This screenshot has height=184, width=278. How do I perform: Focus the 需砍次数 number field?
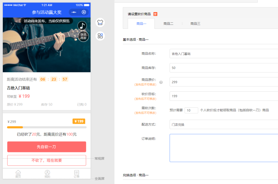click(191, 110)
